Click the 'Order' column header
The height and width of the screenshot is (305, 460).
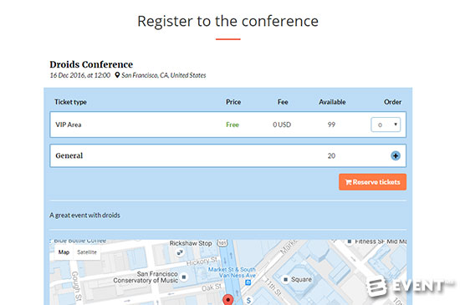pos(392,102)
